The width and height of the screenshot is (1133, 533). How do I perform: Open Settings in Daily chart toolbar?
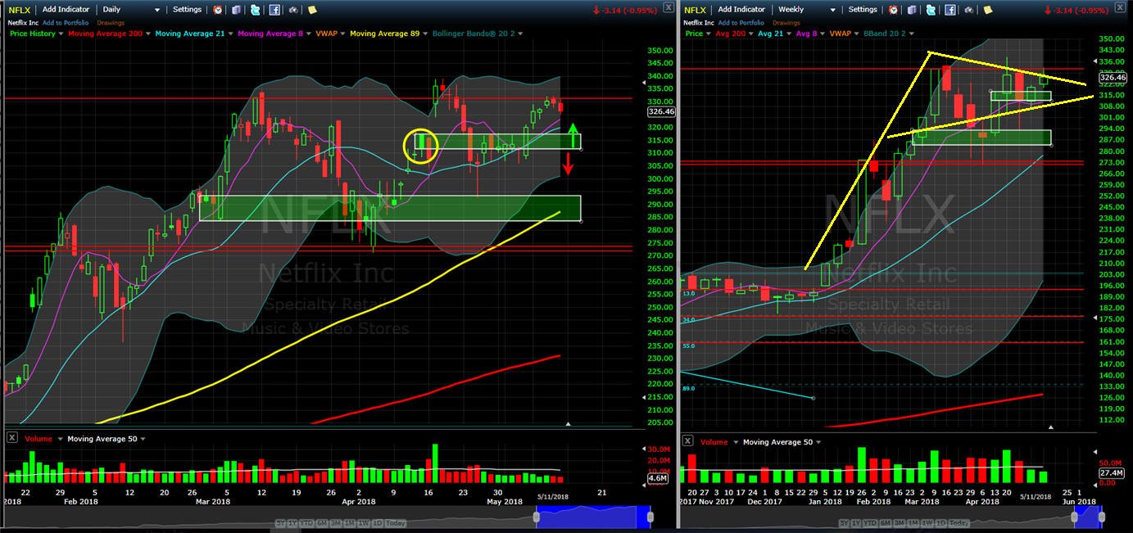click(x=187, y=10)
